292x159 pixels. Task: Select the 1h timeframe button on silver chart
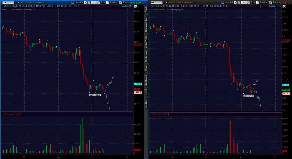(x=244, y=2)
